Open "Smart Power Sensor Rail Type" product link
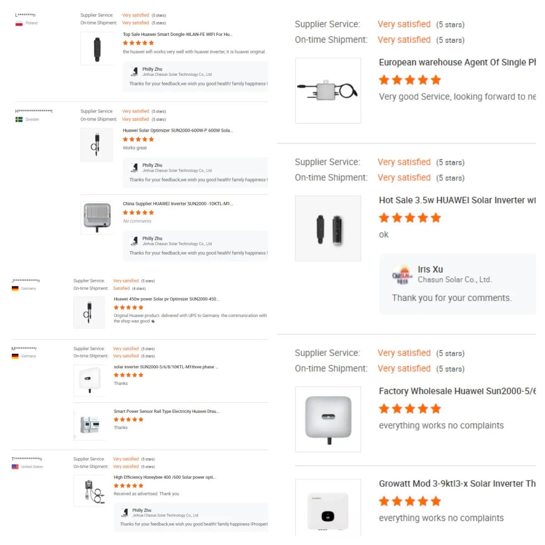Viewport: 545px width, 545px height. click(x=166, y=411)
